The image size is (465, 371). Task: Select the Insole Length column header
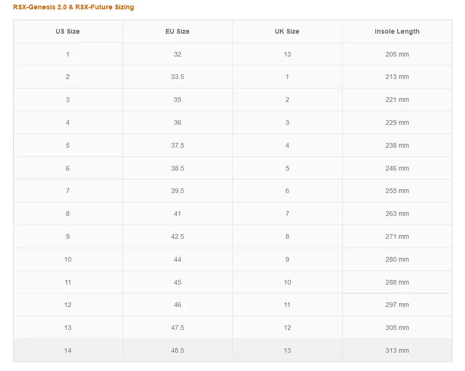point(397,31)
